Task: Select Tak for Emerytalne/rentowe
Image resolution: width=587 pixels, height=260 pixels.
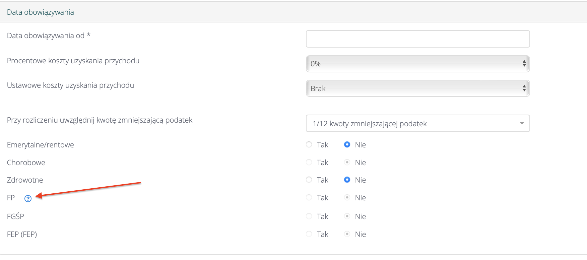Action: (x=309, y=144)
